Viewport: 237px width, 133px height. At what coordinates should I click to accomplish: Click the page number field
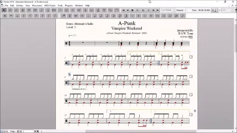pos(28,132)
